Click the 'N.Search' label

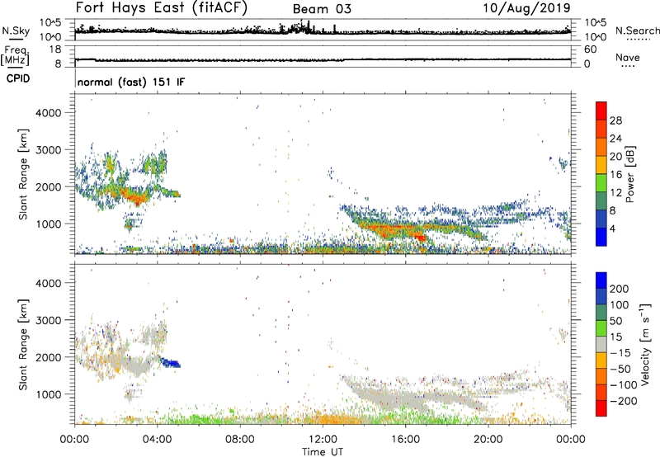pos(637,31)
